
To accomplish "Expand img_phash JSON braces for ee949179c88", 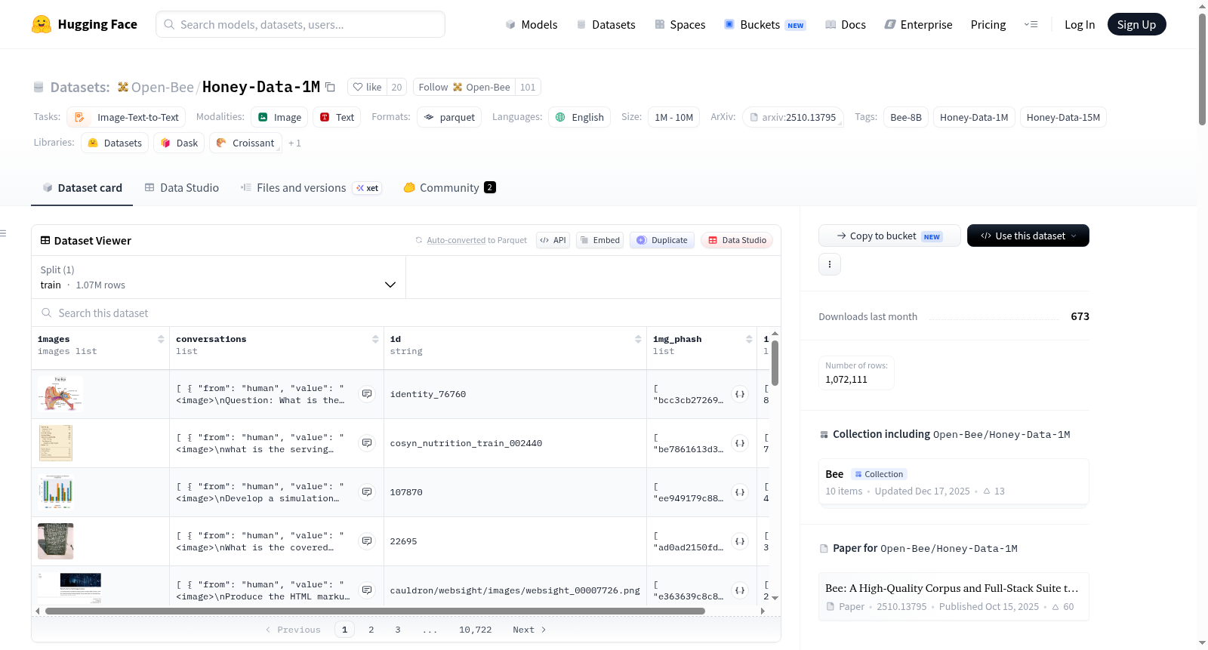I will 740,492.
